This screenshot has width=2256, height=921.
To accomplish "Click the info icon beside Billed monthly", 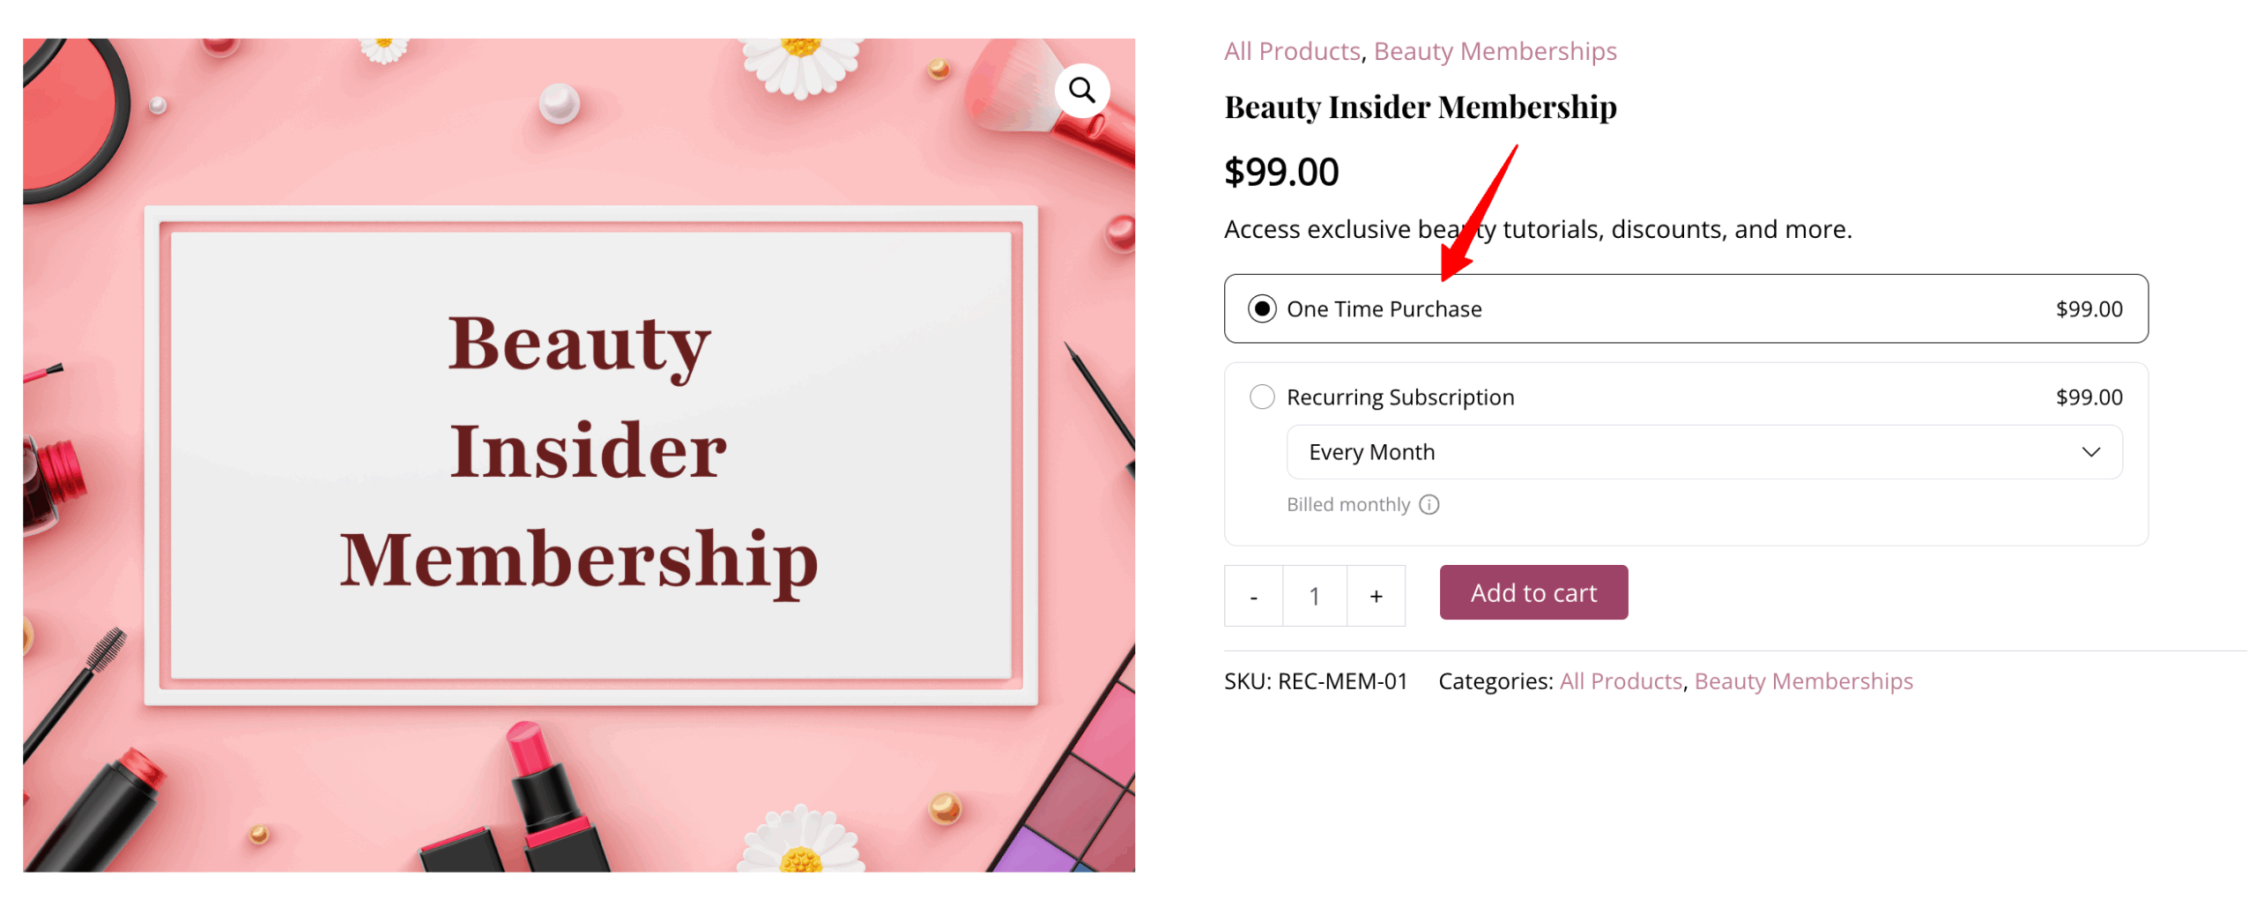I will (1429, 505).
